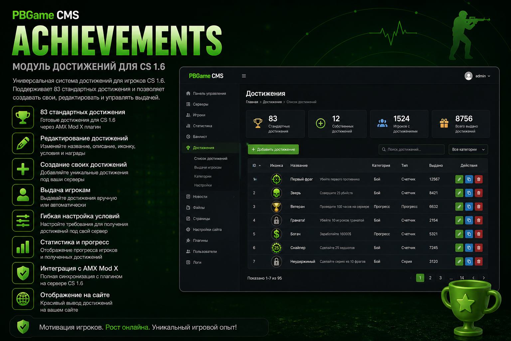Click the Выдано column header
This screenshot has height=341, width=511.
[436, 166]
